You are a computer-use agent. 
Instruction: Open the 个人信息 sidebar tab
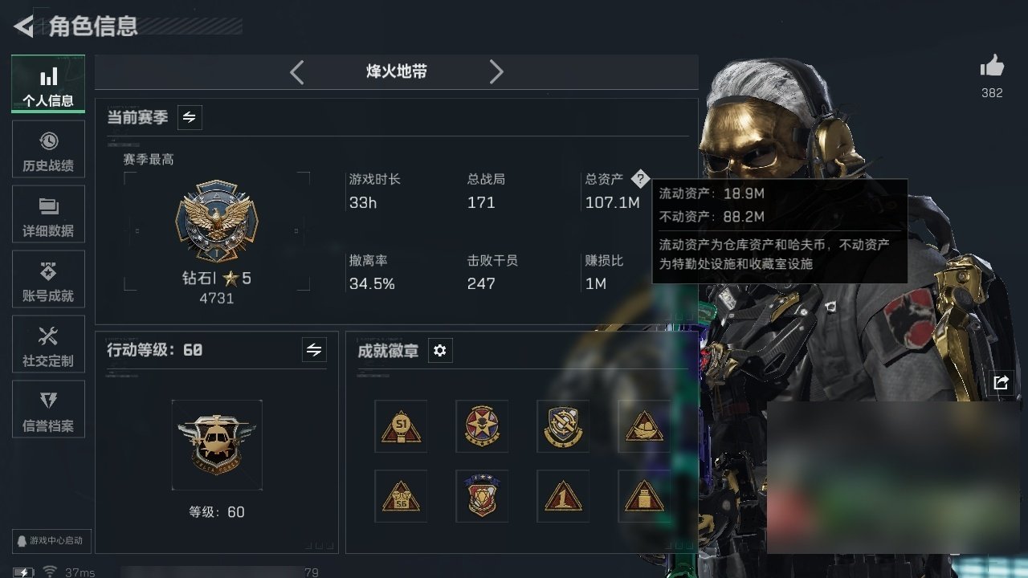[48, 84]
